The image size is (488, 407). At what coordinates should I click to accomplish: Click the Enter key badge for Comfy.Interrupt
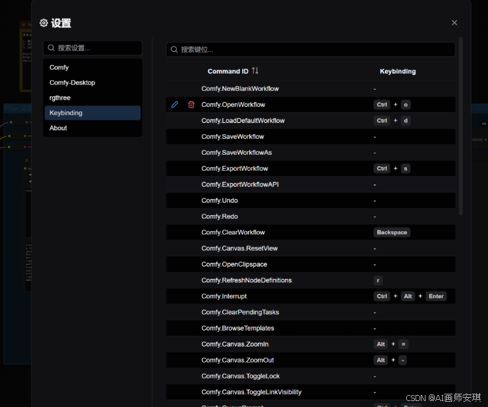(x=436, y=296)
